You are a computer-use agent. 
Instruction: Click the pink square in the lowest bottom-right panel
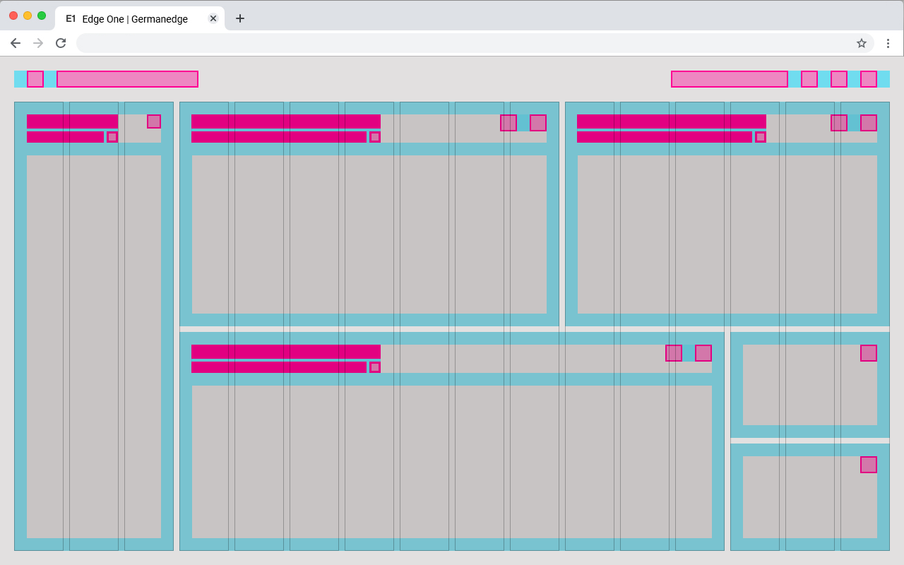[x=868, y=465]
